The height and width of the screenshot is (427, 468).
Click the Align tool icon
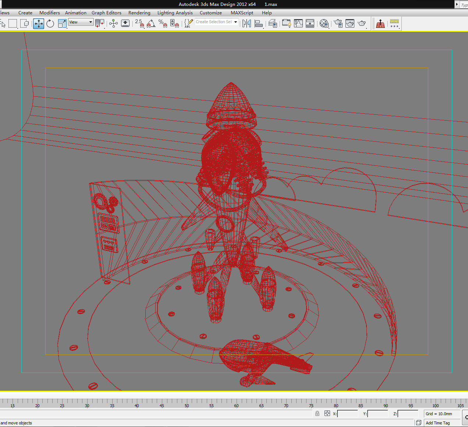[x=259, y=24]
